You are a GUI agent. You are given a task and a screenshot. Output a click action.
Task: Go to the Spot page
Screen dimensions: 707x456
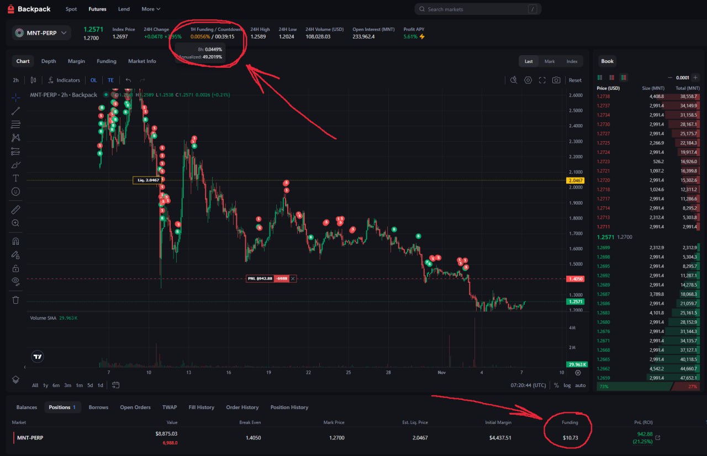[x=71, y=9]
